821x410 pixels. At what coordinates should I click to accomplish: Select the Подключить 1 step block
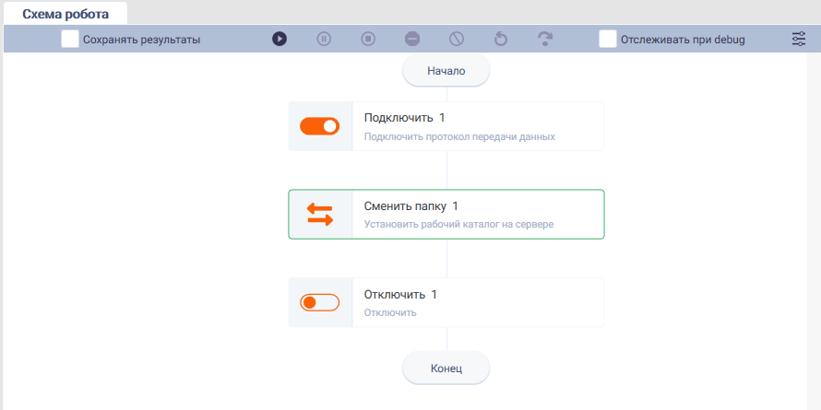[446, 126]
